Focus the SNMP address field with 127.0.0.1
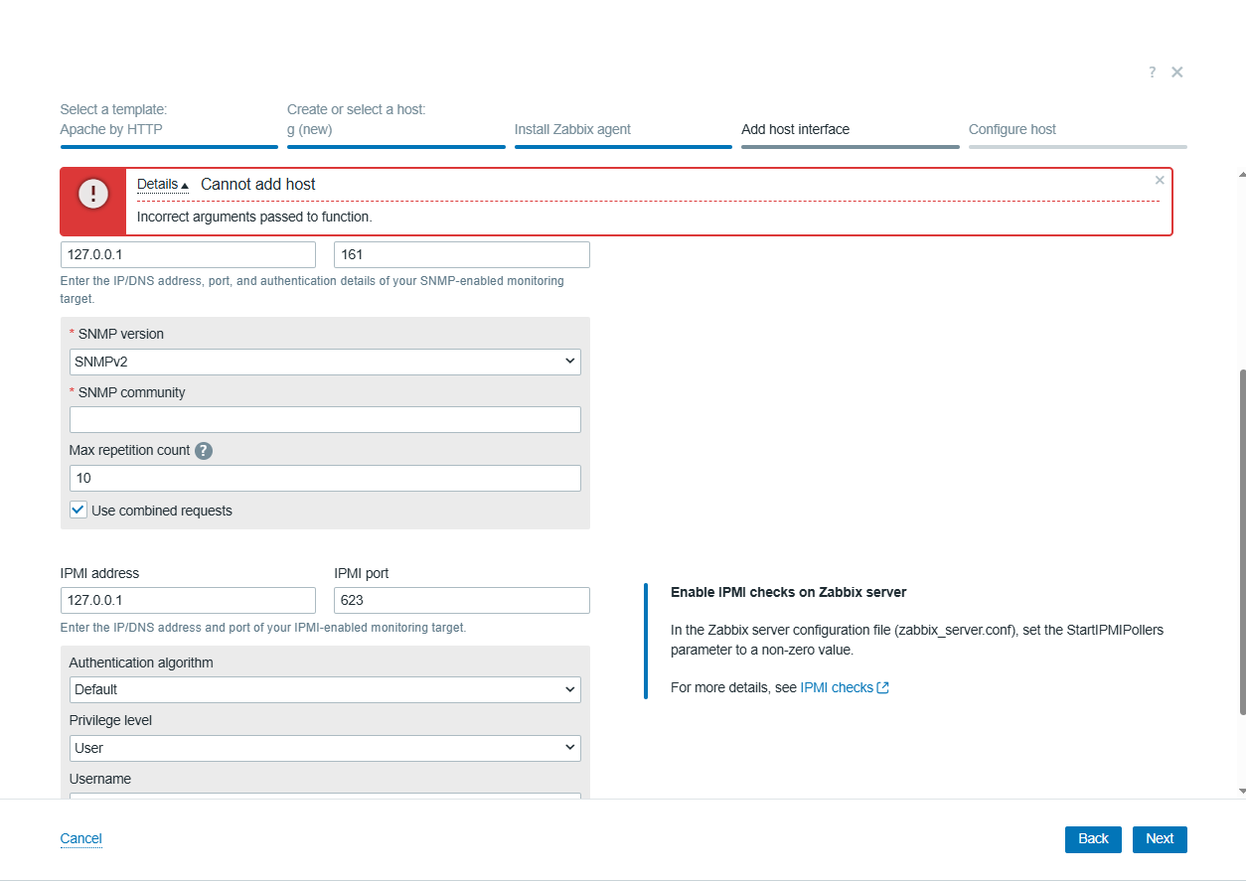The height and width of the screenshot is (881, 1246). [188, 254]
